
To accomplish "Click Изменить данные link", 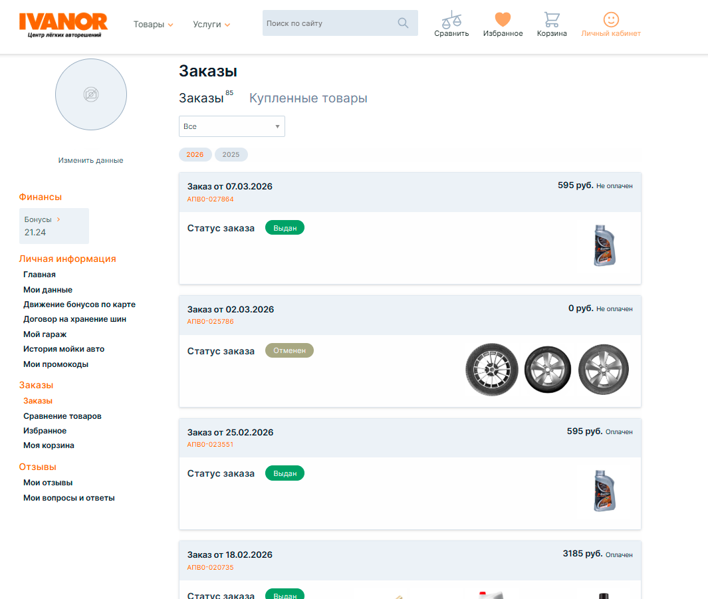I will coord(90,160).
